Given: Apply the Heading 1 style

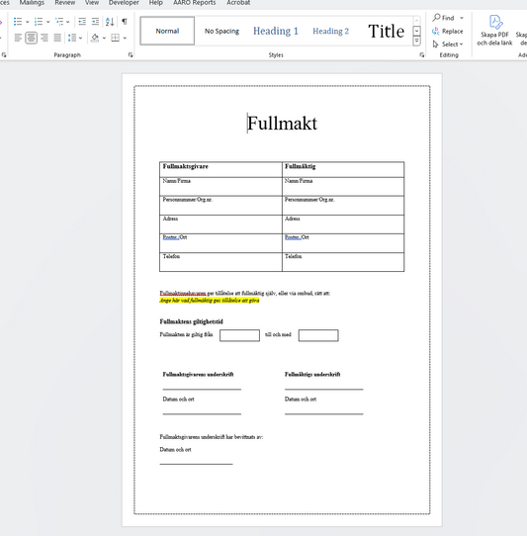Looking at the screenshot, I should [276, 31].
